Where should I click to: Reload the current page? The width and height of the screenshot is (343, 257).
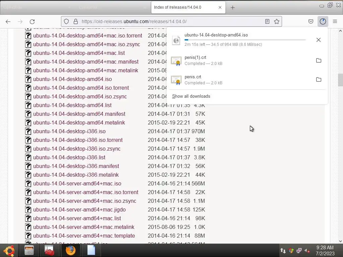tap(32, 21)
